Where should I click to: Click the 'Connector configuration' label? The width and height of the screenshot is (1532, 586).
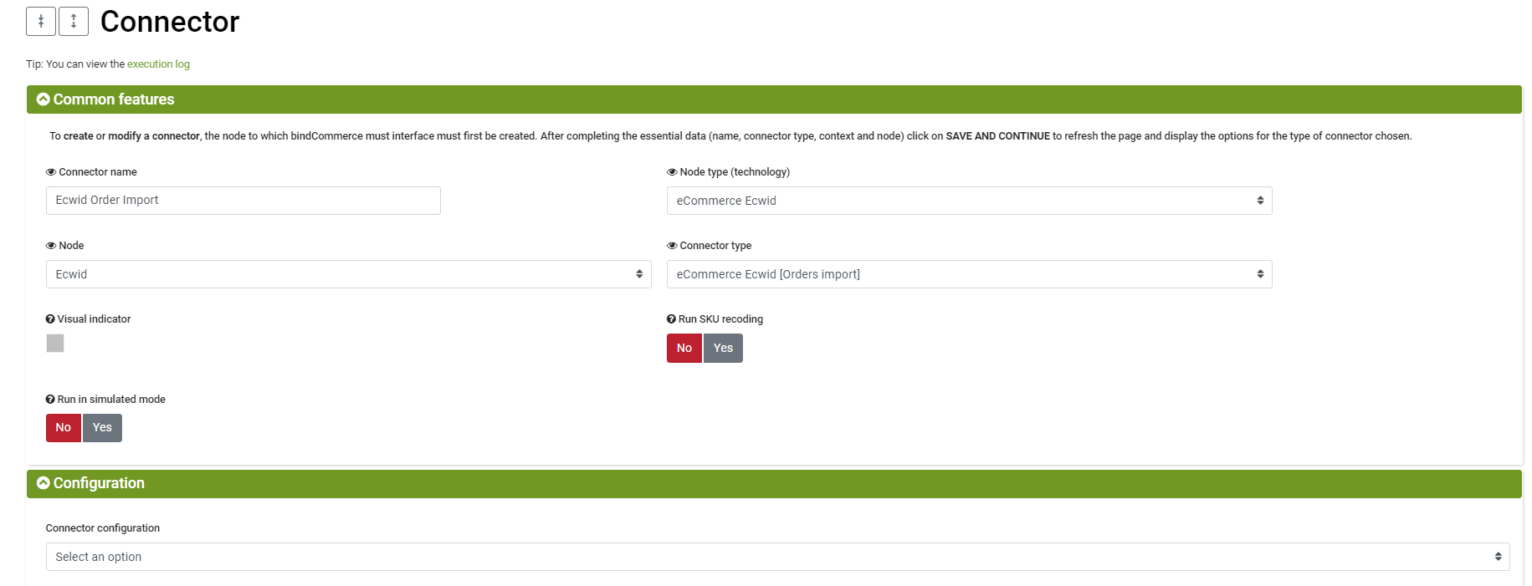[x=103, y=528]
